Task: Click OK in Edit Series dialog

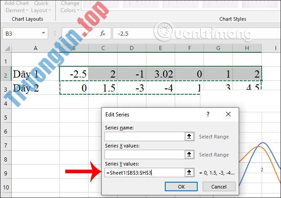Action: point(181,187)
